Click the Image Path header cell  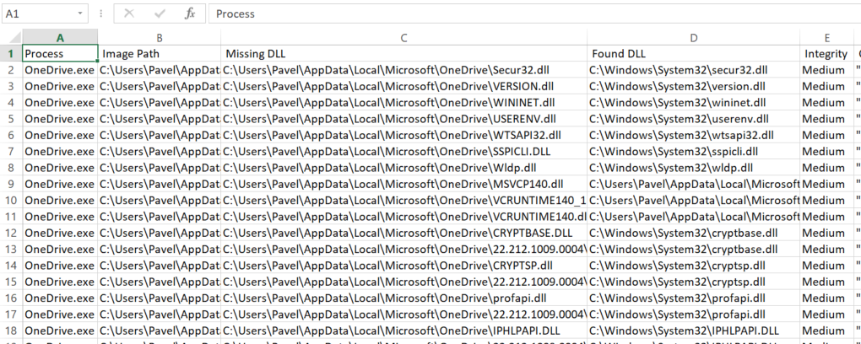click(x=160, y=54)
